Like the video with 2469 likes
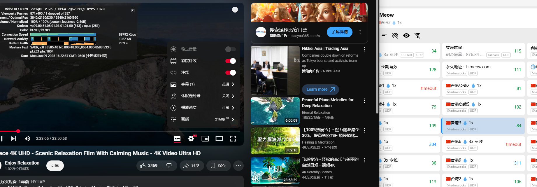Viewport: 537px width, 187px height. pos(149,166)
